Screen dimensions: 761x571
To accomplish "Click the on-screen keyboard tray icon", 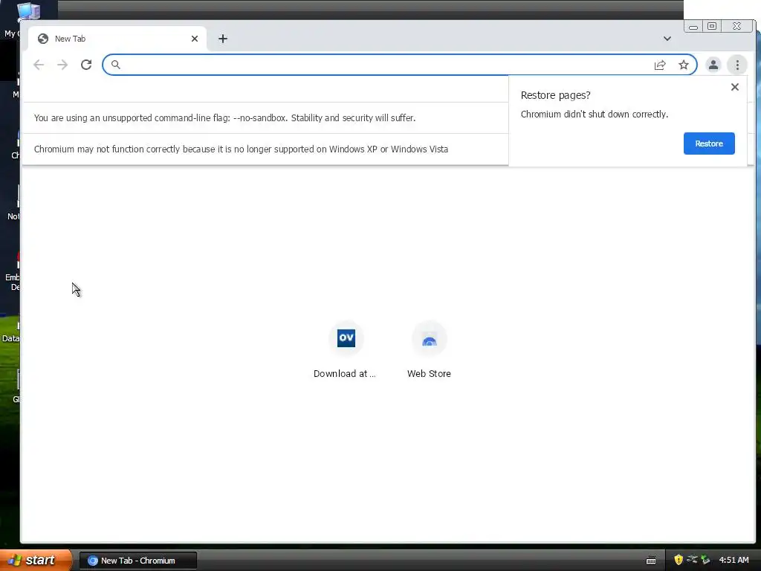I will tap(651, 561).
